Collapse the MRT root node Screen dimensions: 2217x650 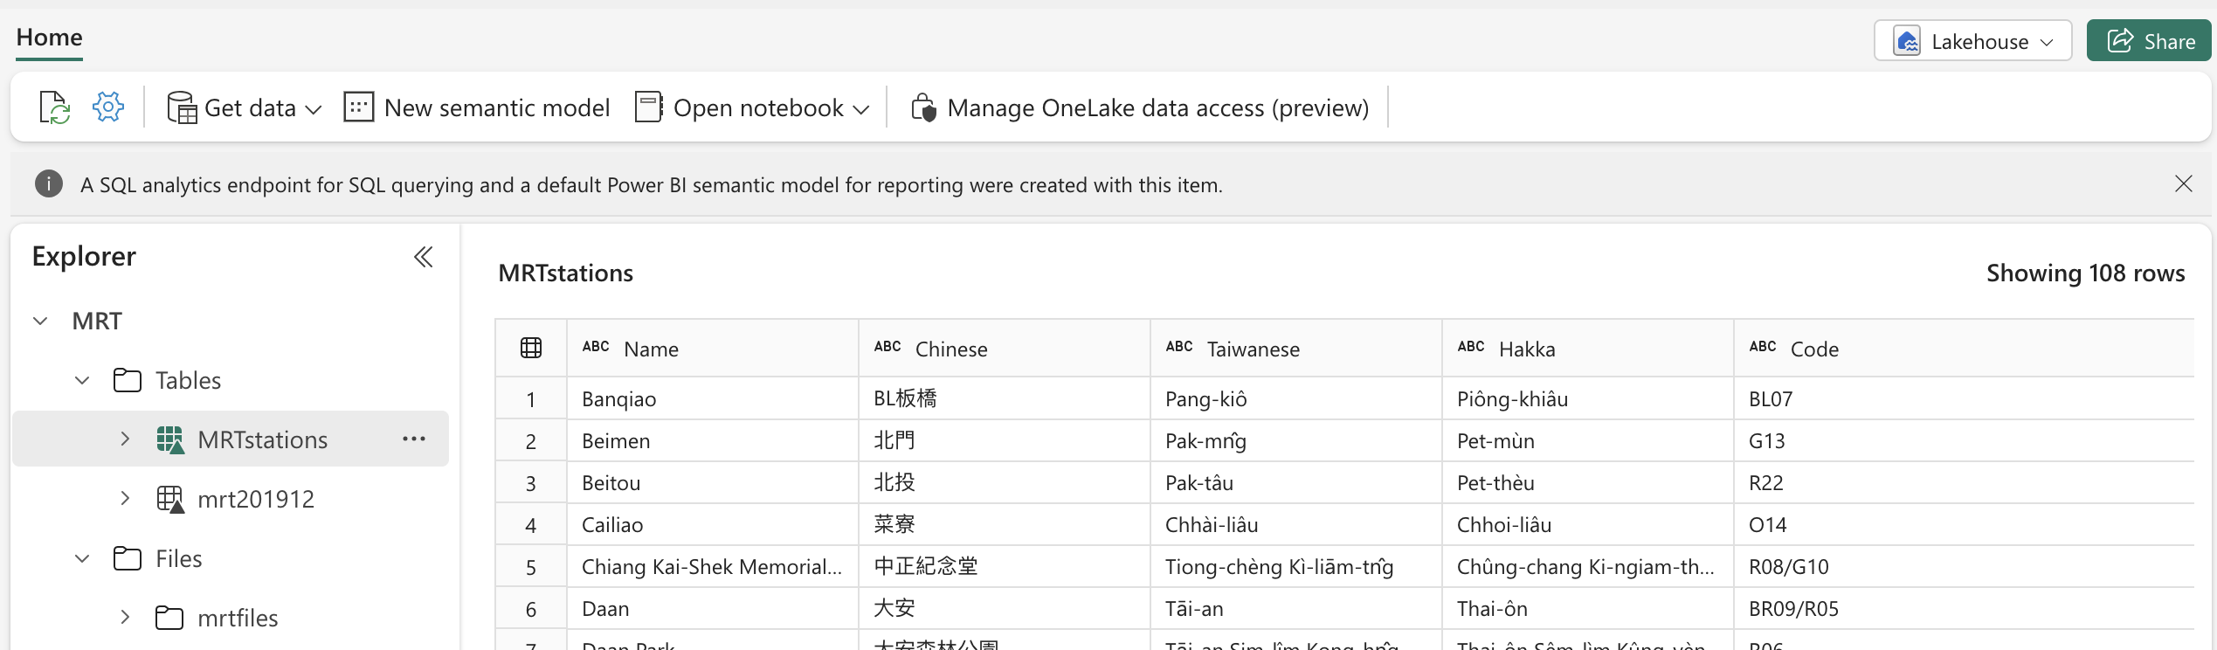tap(40, 321)
